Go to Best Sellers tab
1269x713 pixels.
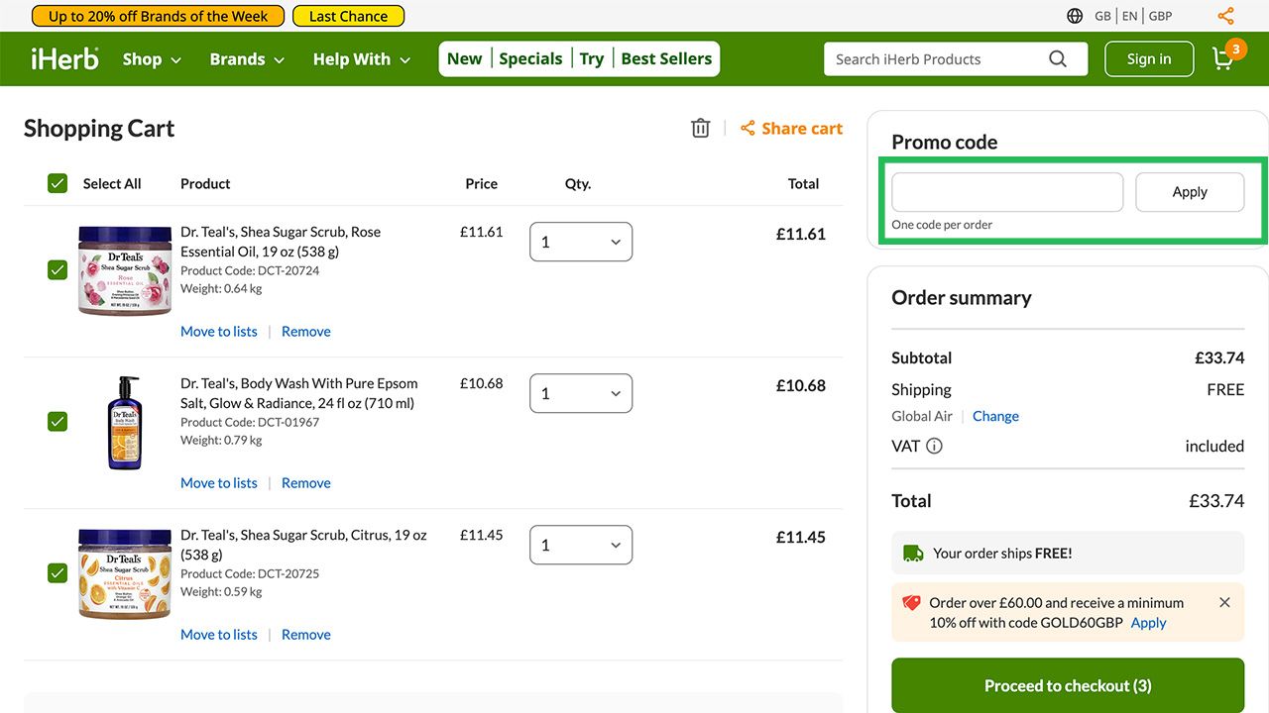point(666,59)
